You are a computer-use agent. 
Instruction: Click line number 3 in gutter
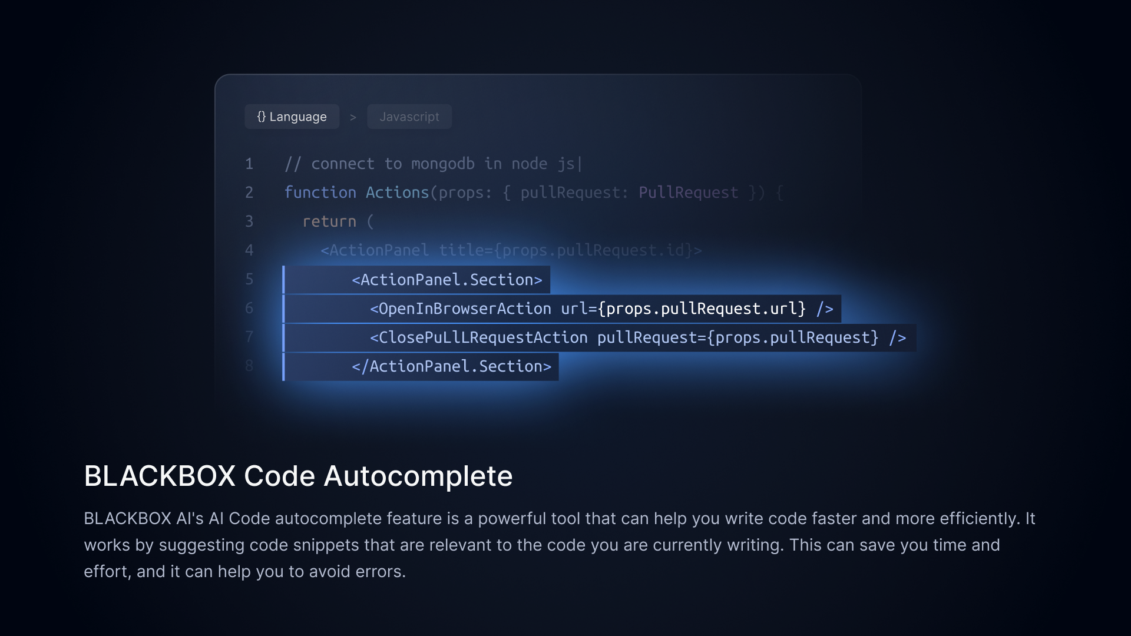pos(249,221)
